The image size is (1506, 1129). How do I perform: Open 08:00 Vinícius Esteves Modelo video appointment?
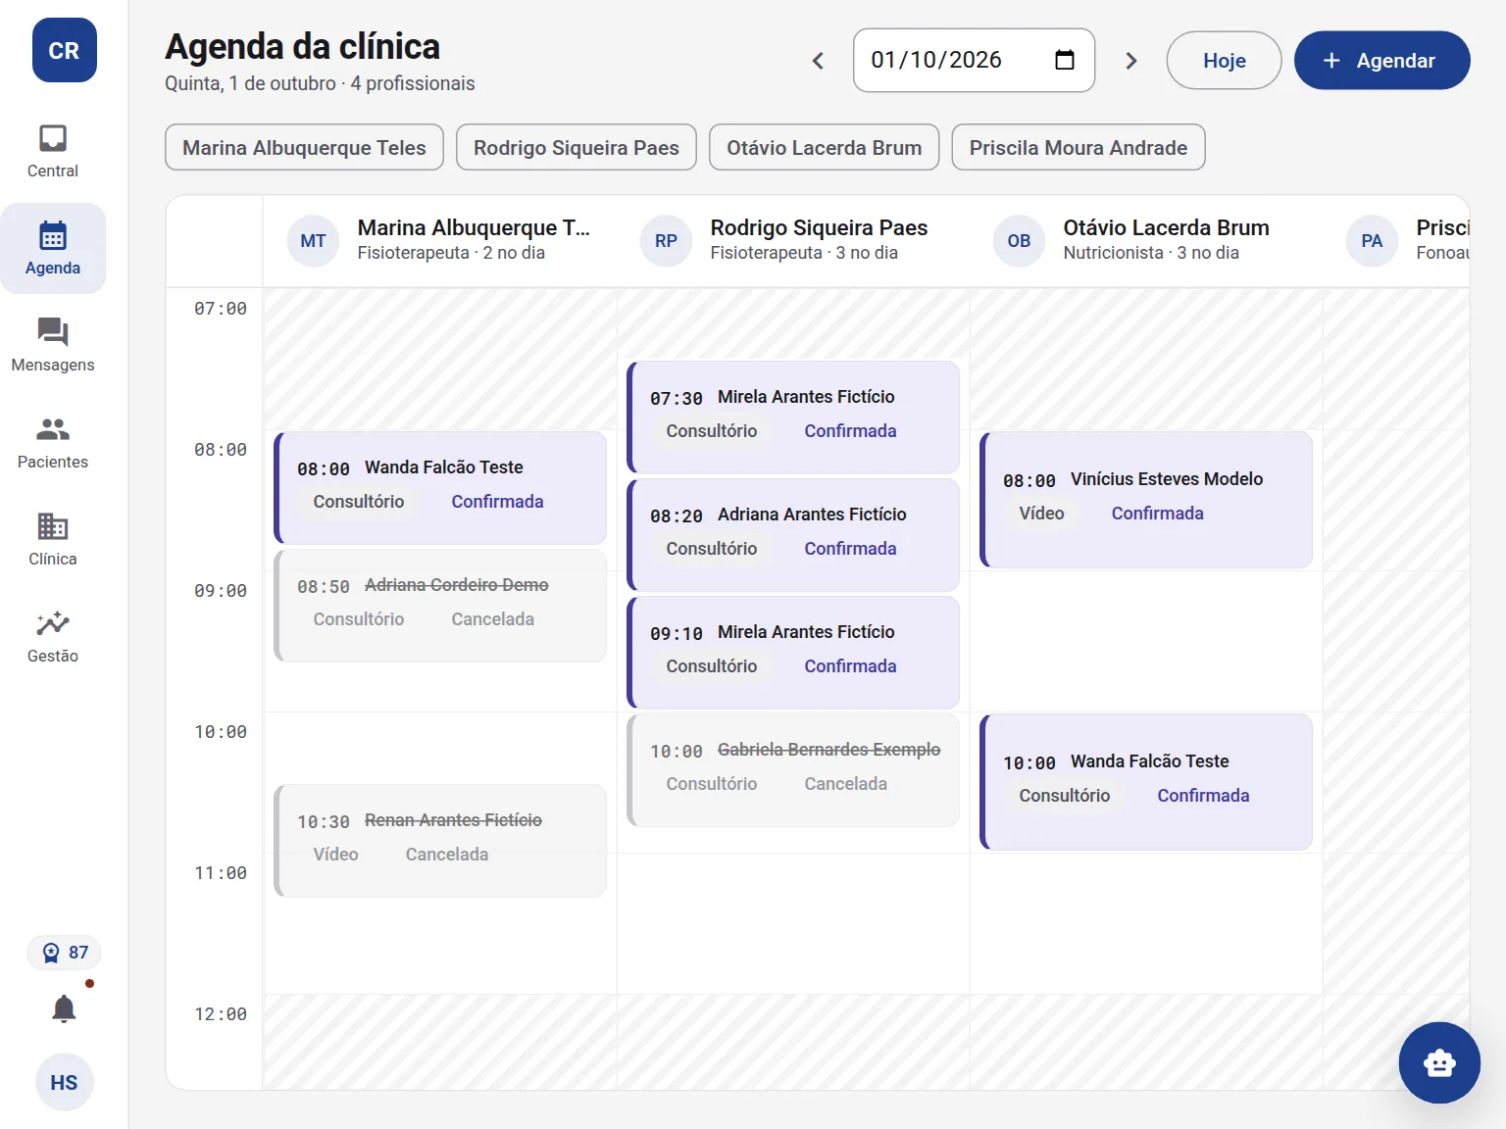tap(1146, 500)
